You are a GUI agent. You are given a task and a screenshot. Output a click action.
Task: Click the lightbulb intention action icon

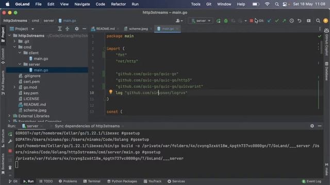pos(111,91)
